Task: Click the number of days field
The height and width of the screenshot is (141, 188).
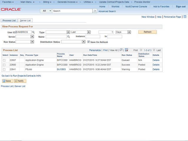Action: tap(106, 32)
